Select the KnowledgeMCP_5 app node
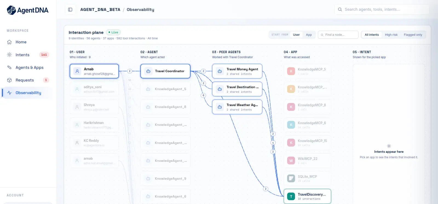 [307, 71]
